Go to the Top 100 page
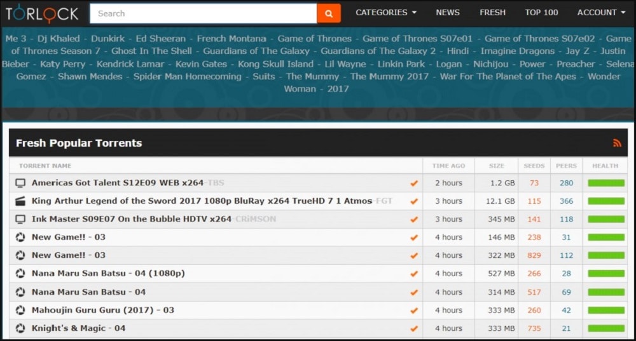This screenshot has height=341, width=636. click(x=541, y=13)
